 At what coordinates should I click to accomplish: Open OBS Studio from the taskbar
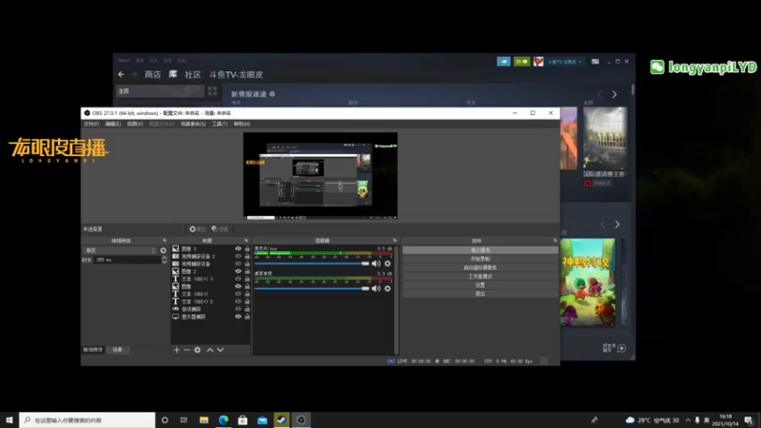pos(301,419)
